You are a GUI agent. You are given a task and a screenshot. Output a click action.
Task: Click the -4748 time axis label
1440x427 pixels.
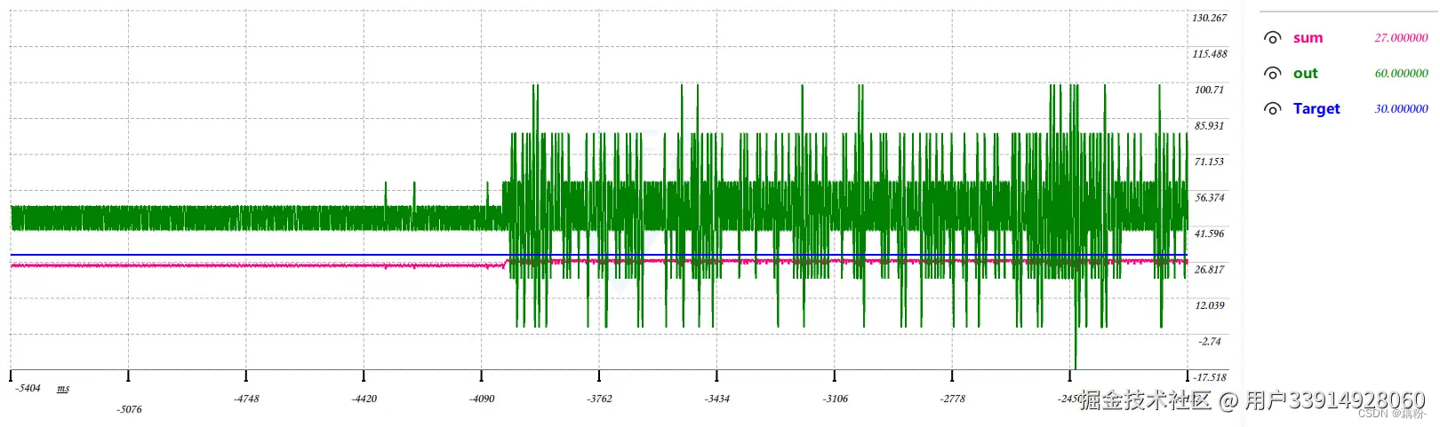click(246, 399)
